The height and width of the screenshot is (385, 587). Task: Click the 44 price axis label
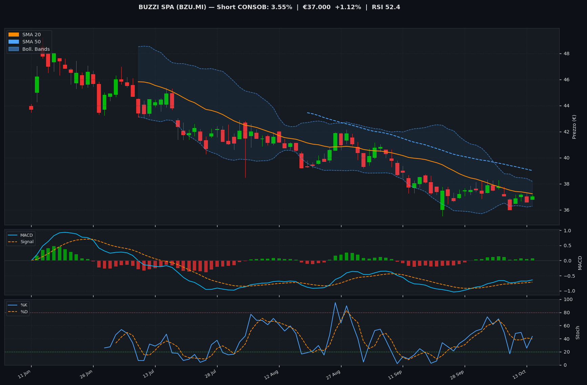point(567,106)
